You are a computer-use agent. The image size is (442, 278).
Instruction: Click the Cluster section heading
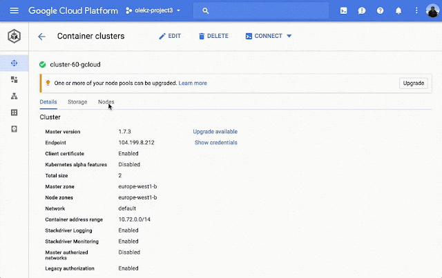[50, 117]
